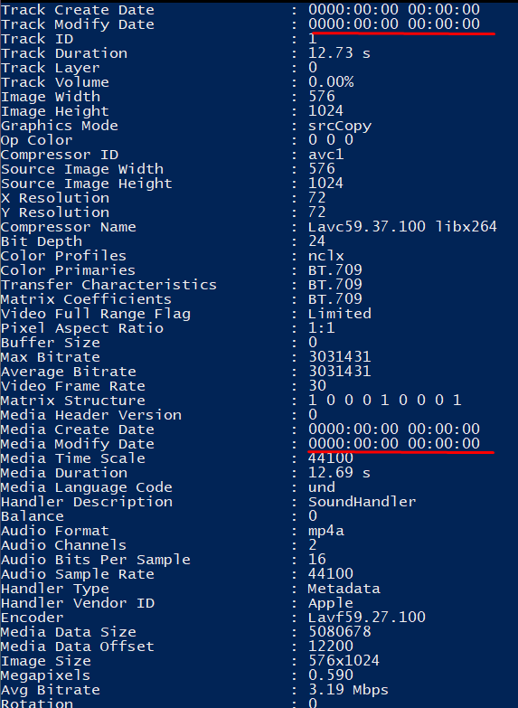Click the Avg Bitrate 3.19 Mbps value
Image resolution: width=518 pixels, height=708 pixels.
point(348,690)
